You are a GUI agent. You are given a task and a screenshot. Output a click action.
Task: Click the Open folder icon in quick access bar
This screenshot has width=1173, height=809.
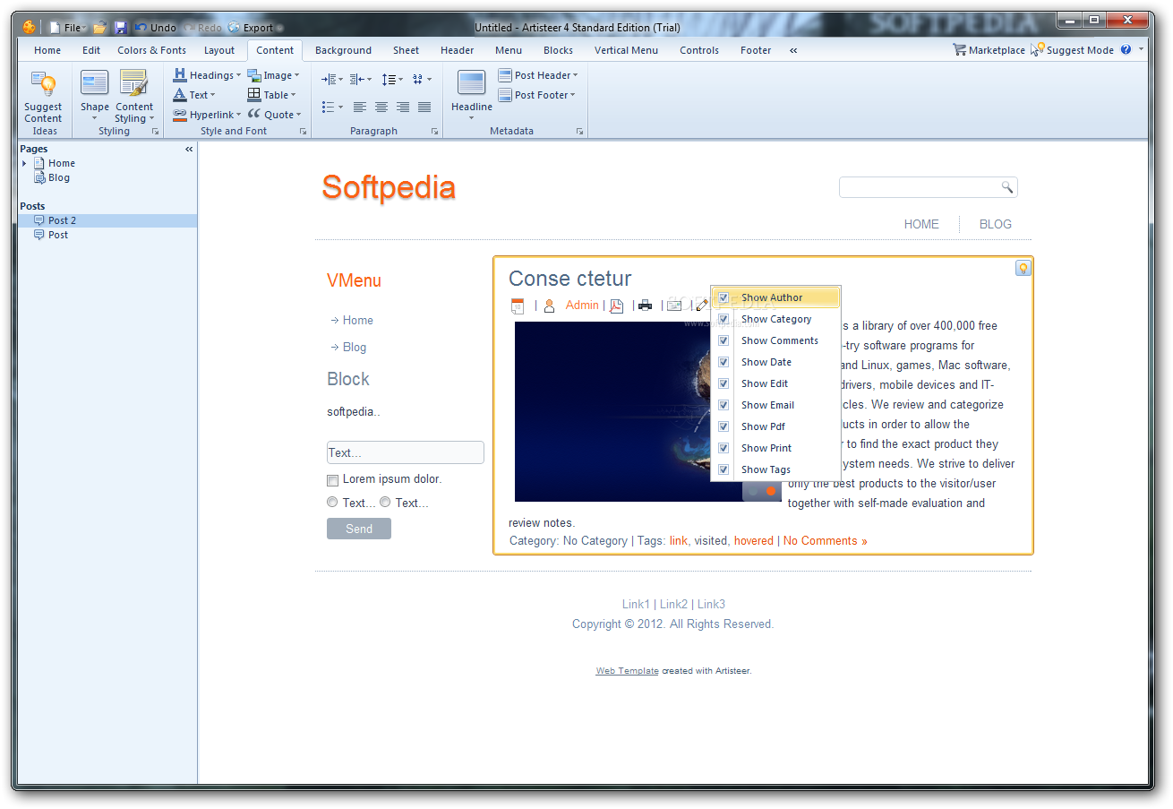(x=99, y=28)
